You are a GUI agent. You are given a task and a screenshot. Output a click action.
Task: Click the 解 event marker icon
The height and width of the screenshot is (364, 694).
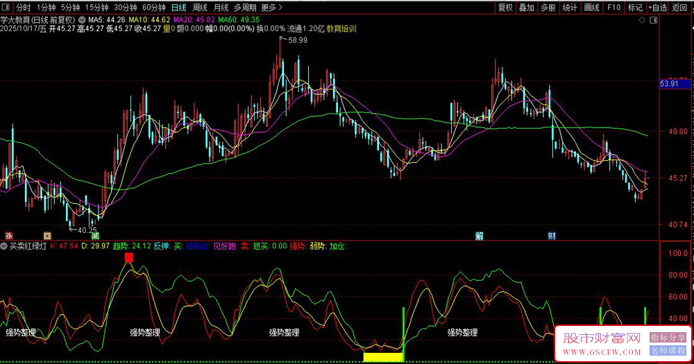pyautogui.click(x=479, y=236)
